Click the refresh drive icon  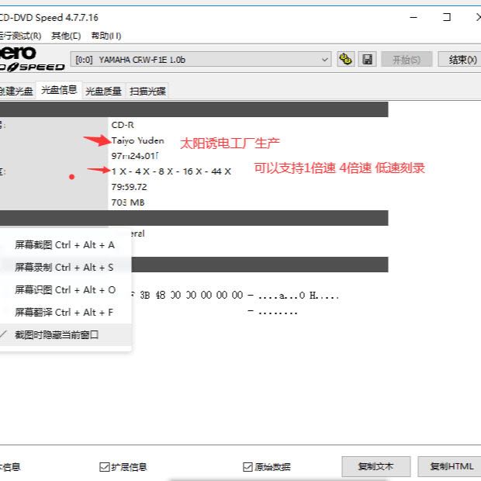tap(346, 59)
